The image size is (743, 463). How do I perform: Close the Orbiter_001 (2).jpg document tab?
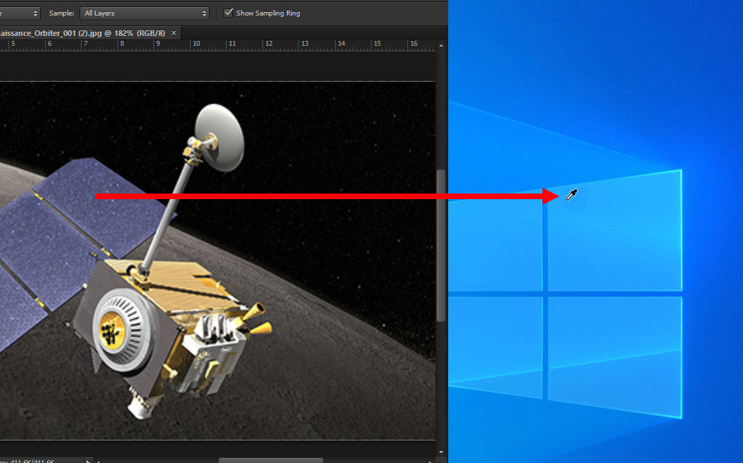point(174,32)
